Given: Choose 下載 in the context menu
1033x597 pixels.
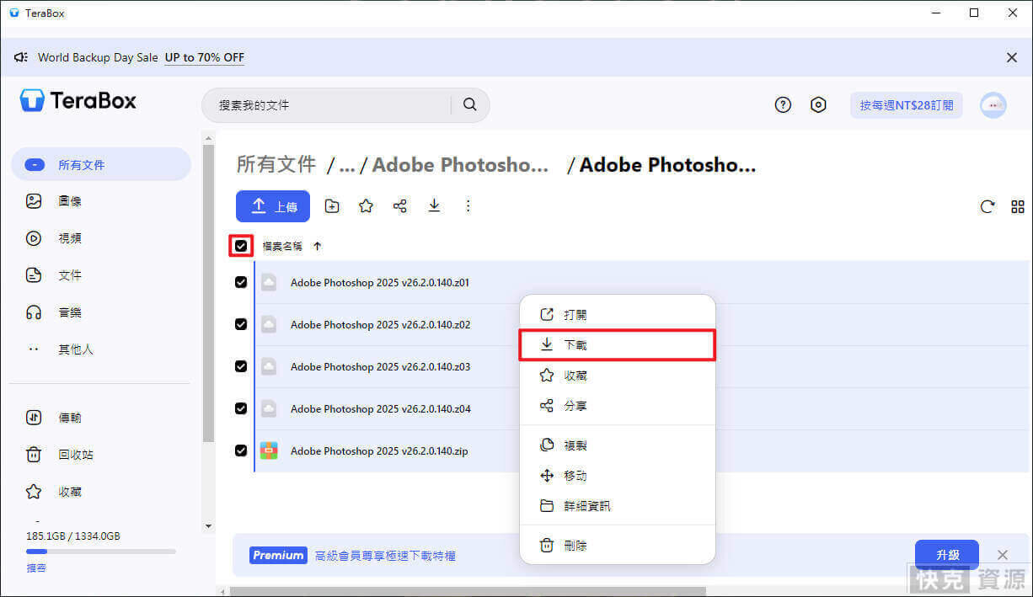Looking at the screenshot, I should pyautogui.click(x=617, y=345).
